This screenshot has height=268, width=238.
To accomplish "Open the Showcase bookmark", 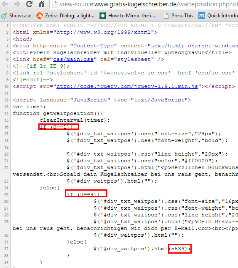I will 16,16.
